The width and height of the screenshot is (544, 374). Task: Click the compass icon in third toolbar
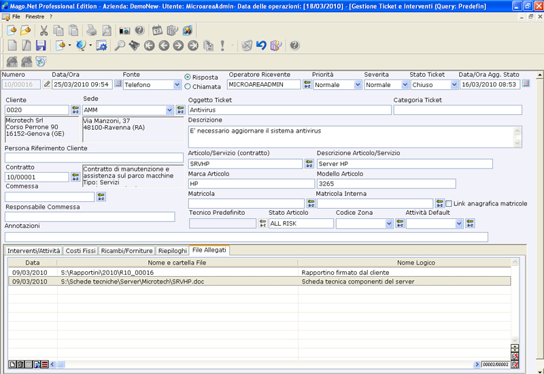(x=41, y=62)
